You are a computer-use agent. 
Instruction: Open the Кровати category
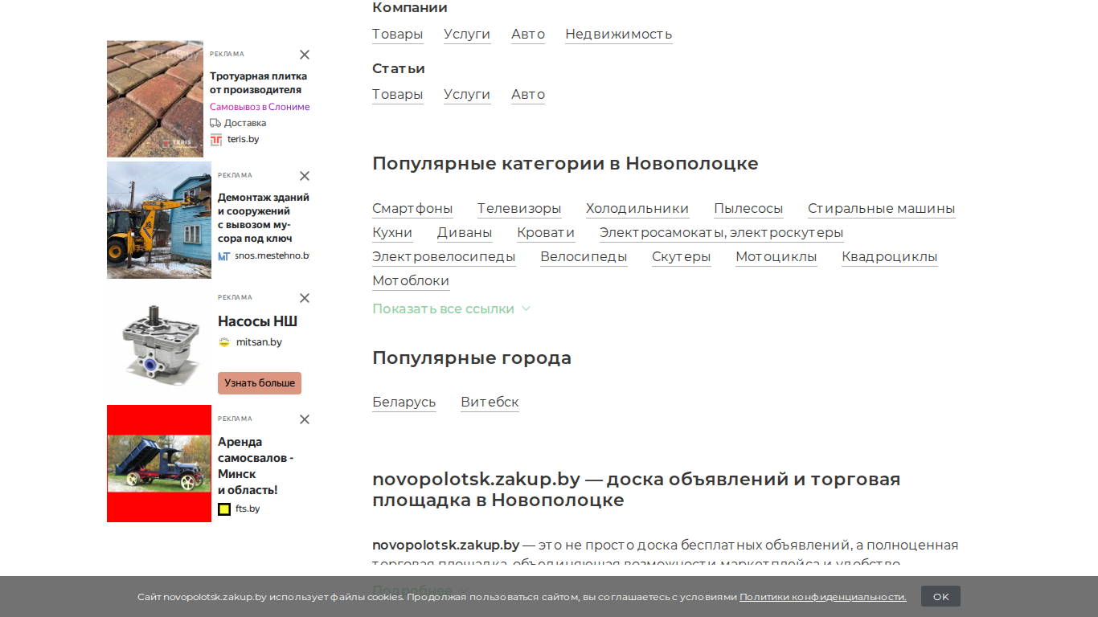tap(546, 233)
